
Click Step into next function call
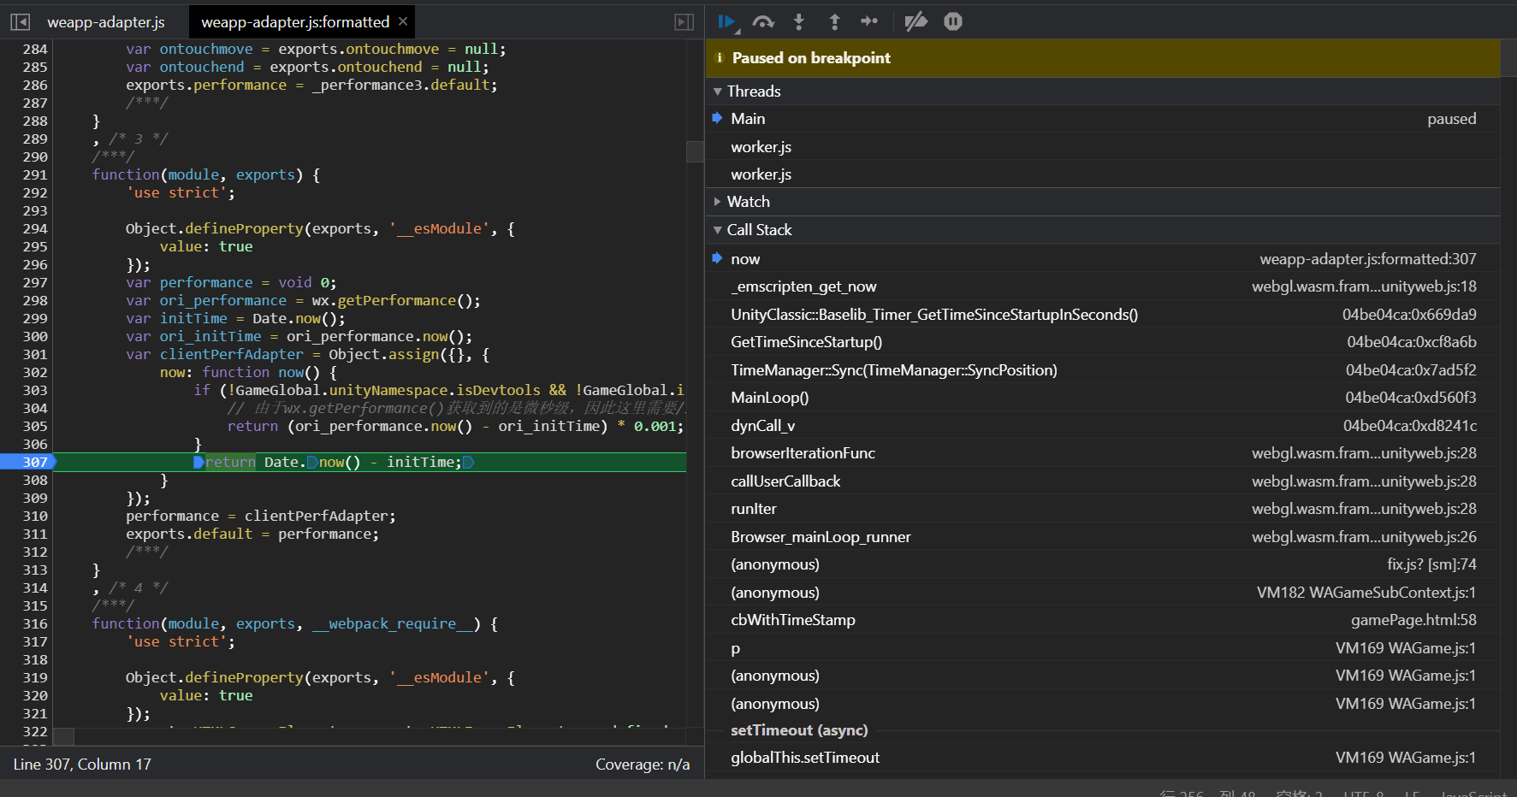tap(799, 22)
